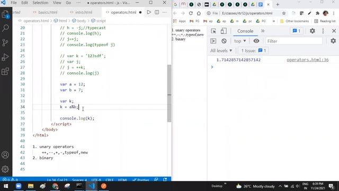Split the editor to the right
This screenshot has height=191, width=339.
(157, 12)
